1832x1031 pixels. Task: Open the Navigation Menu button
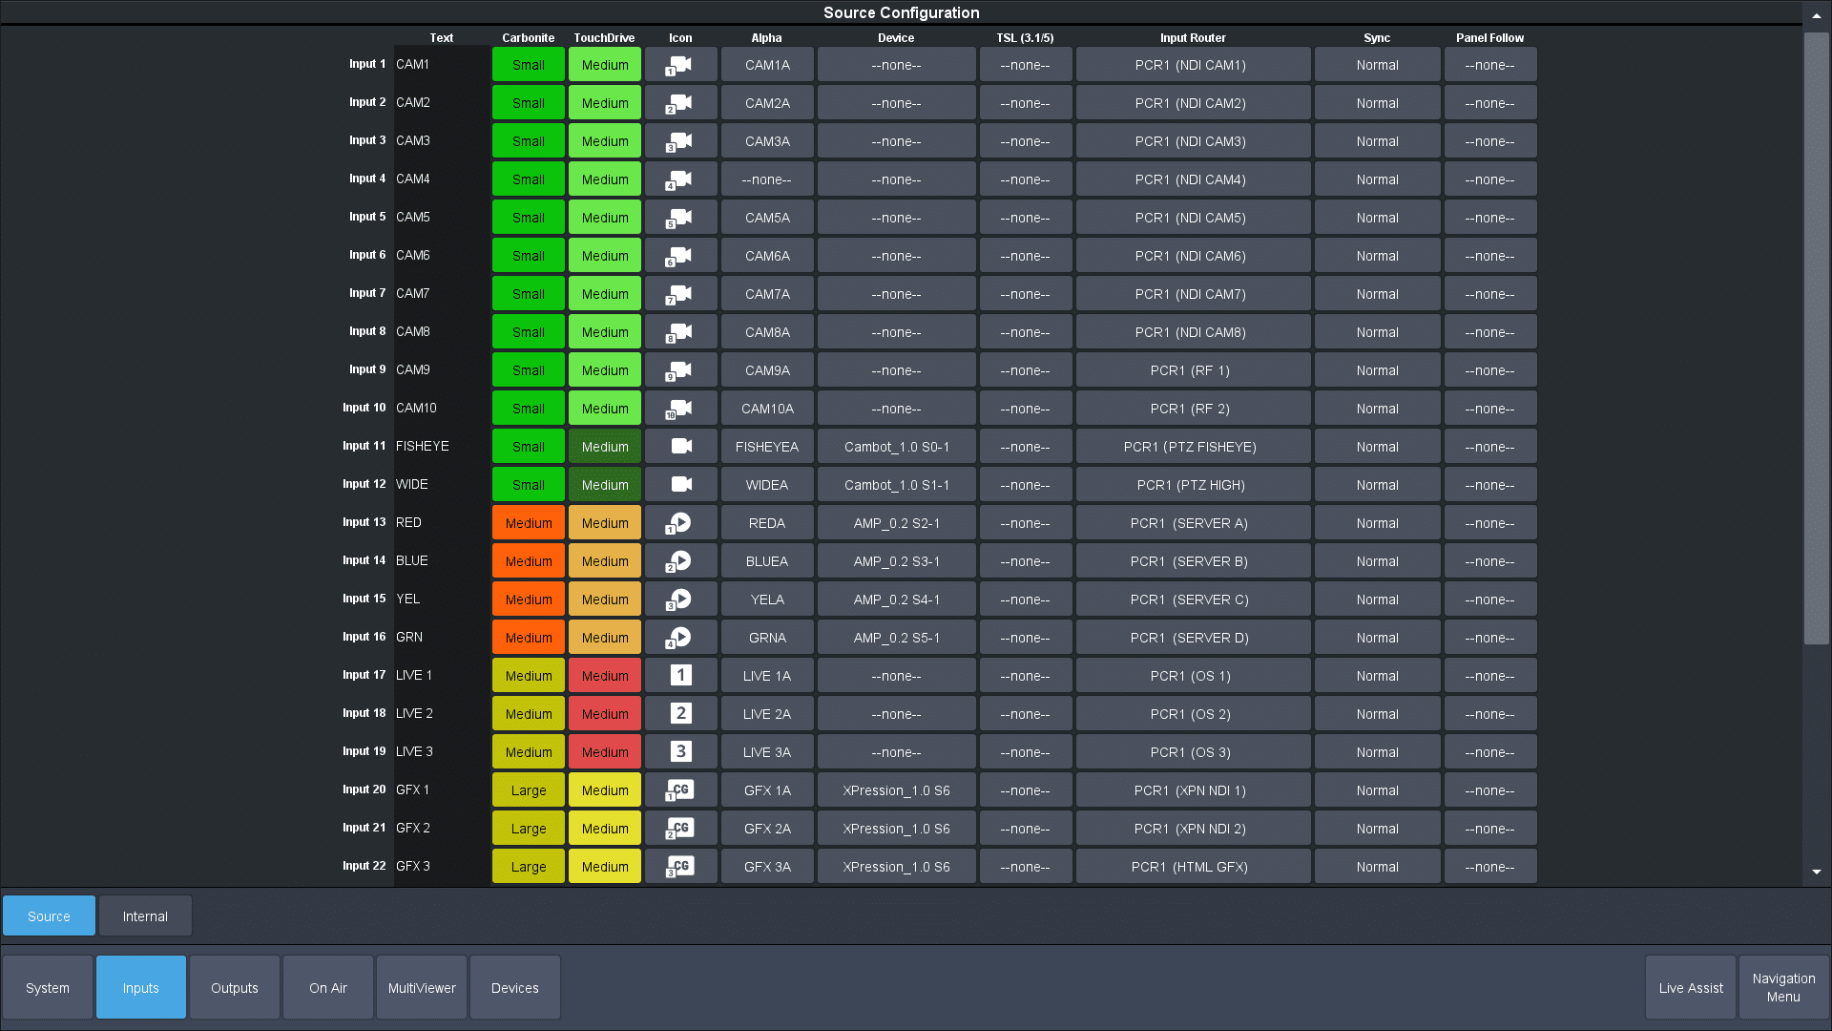[1783, 988]
